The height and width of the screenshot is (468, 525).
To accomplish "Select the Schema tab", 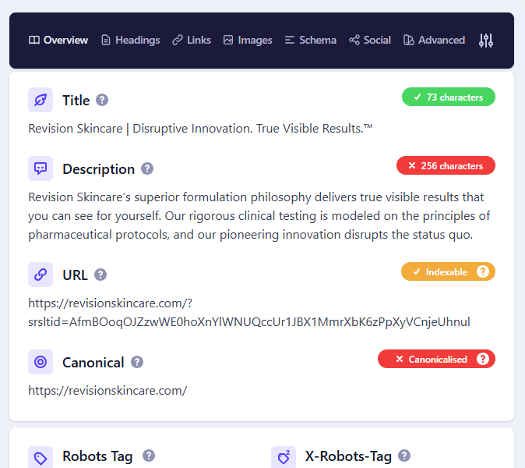I will point(310,41).
